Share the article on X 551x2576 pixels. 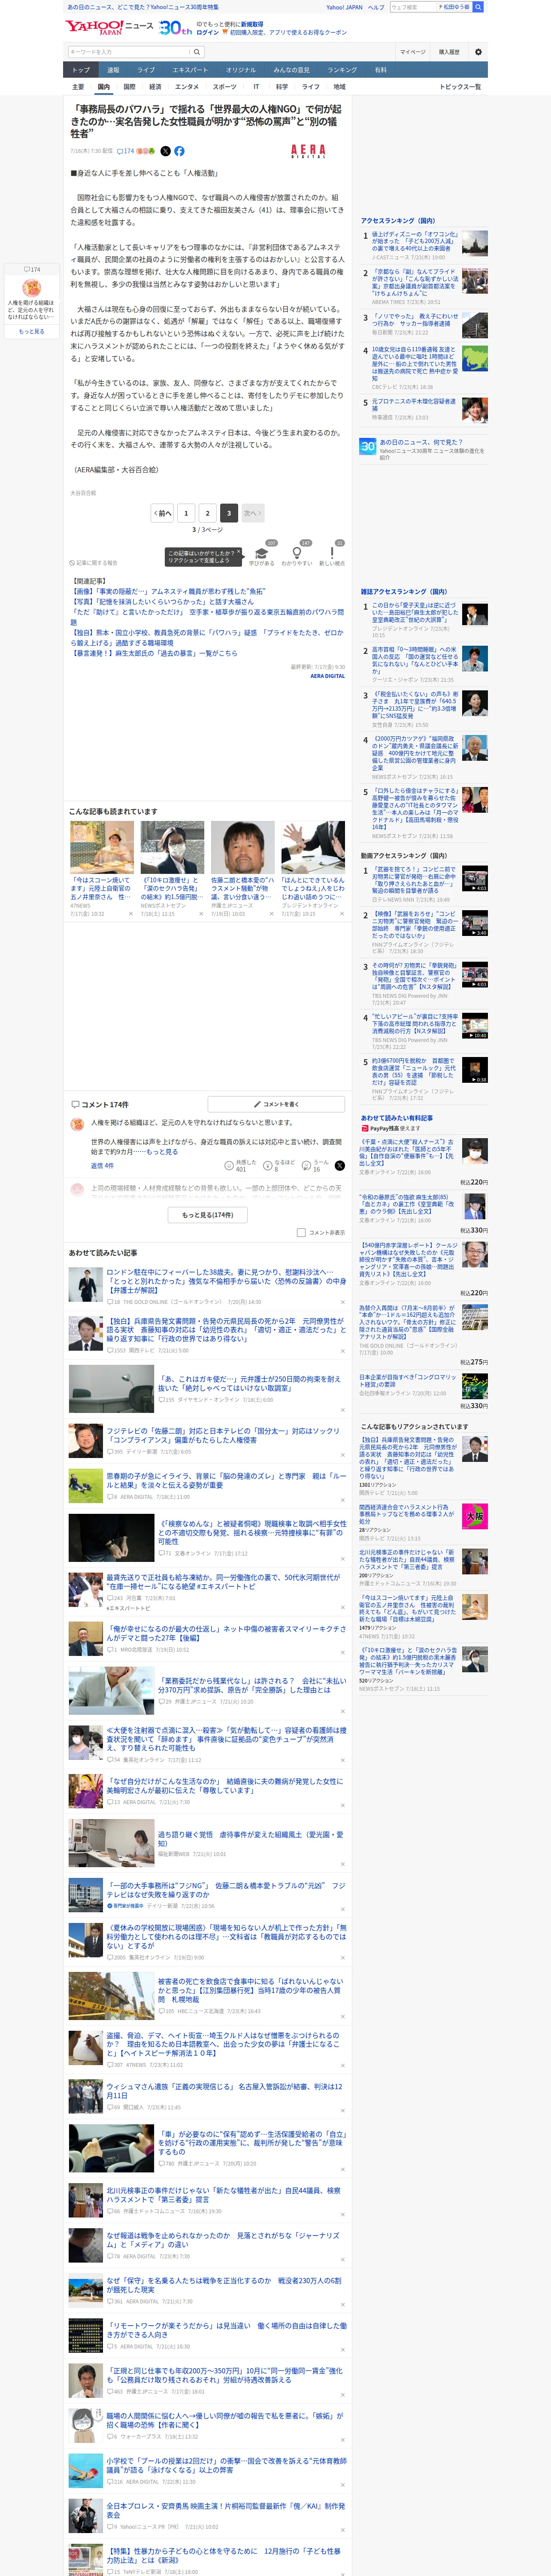click(x=166, y=151)
